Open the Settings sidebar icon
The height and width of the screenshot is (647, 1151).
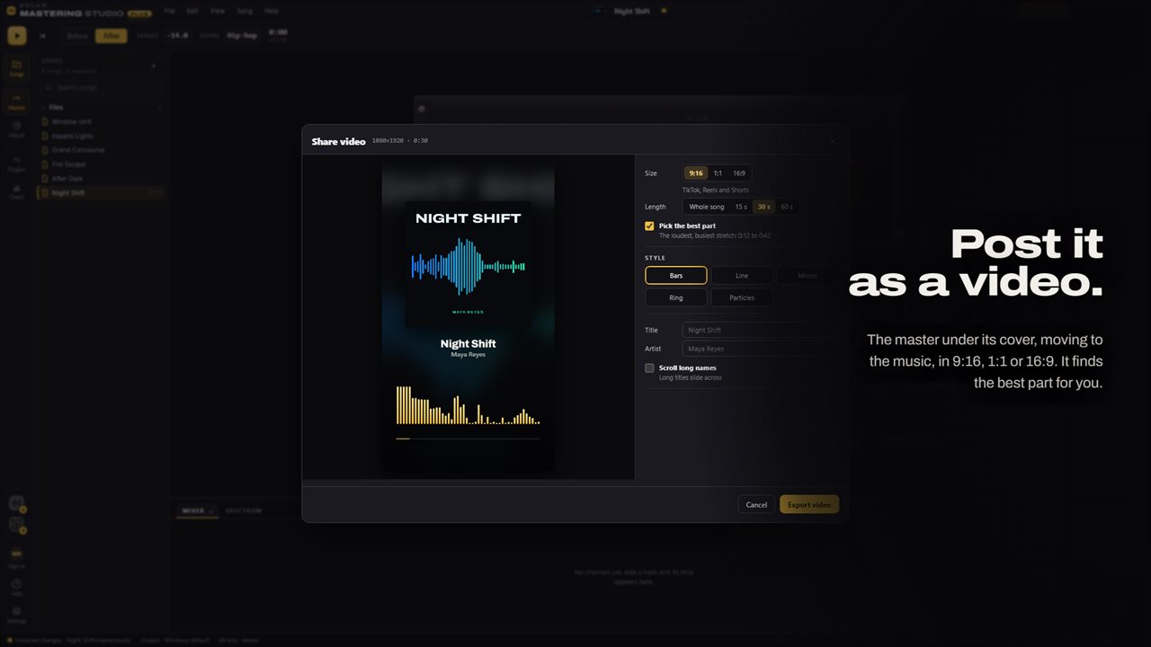16,614
